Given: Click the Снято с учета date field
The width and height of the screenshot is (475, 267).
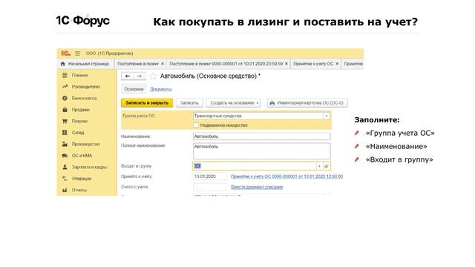Looking at the screenshot, I should [x=210, y=187].
